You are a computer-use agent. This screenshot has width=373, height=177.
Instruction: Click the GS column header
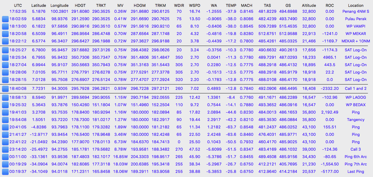[288, 6]
